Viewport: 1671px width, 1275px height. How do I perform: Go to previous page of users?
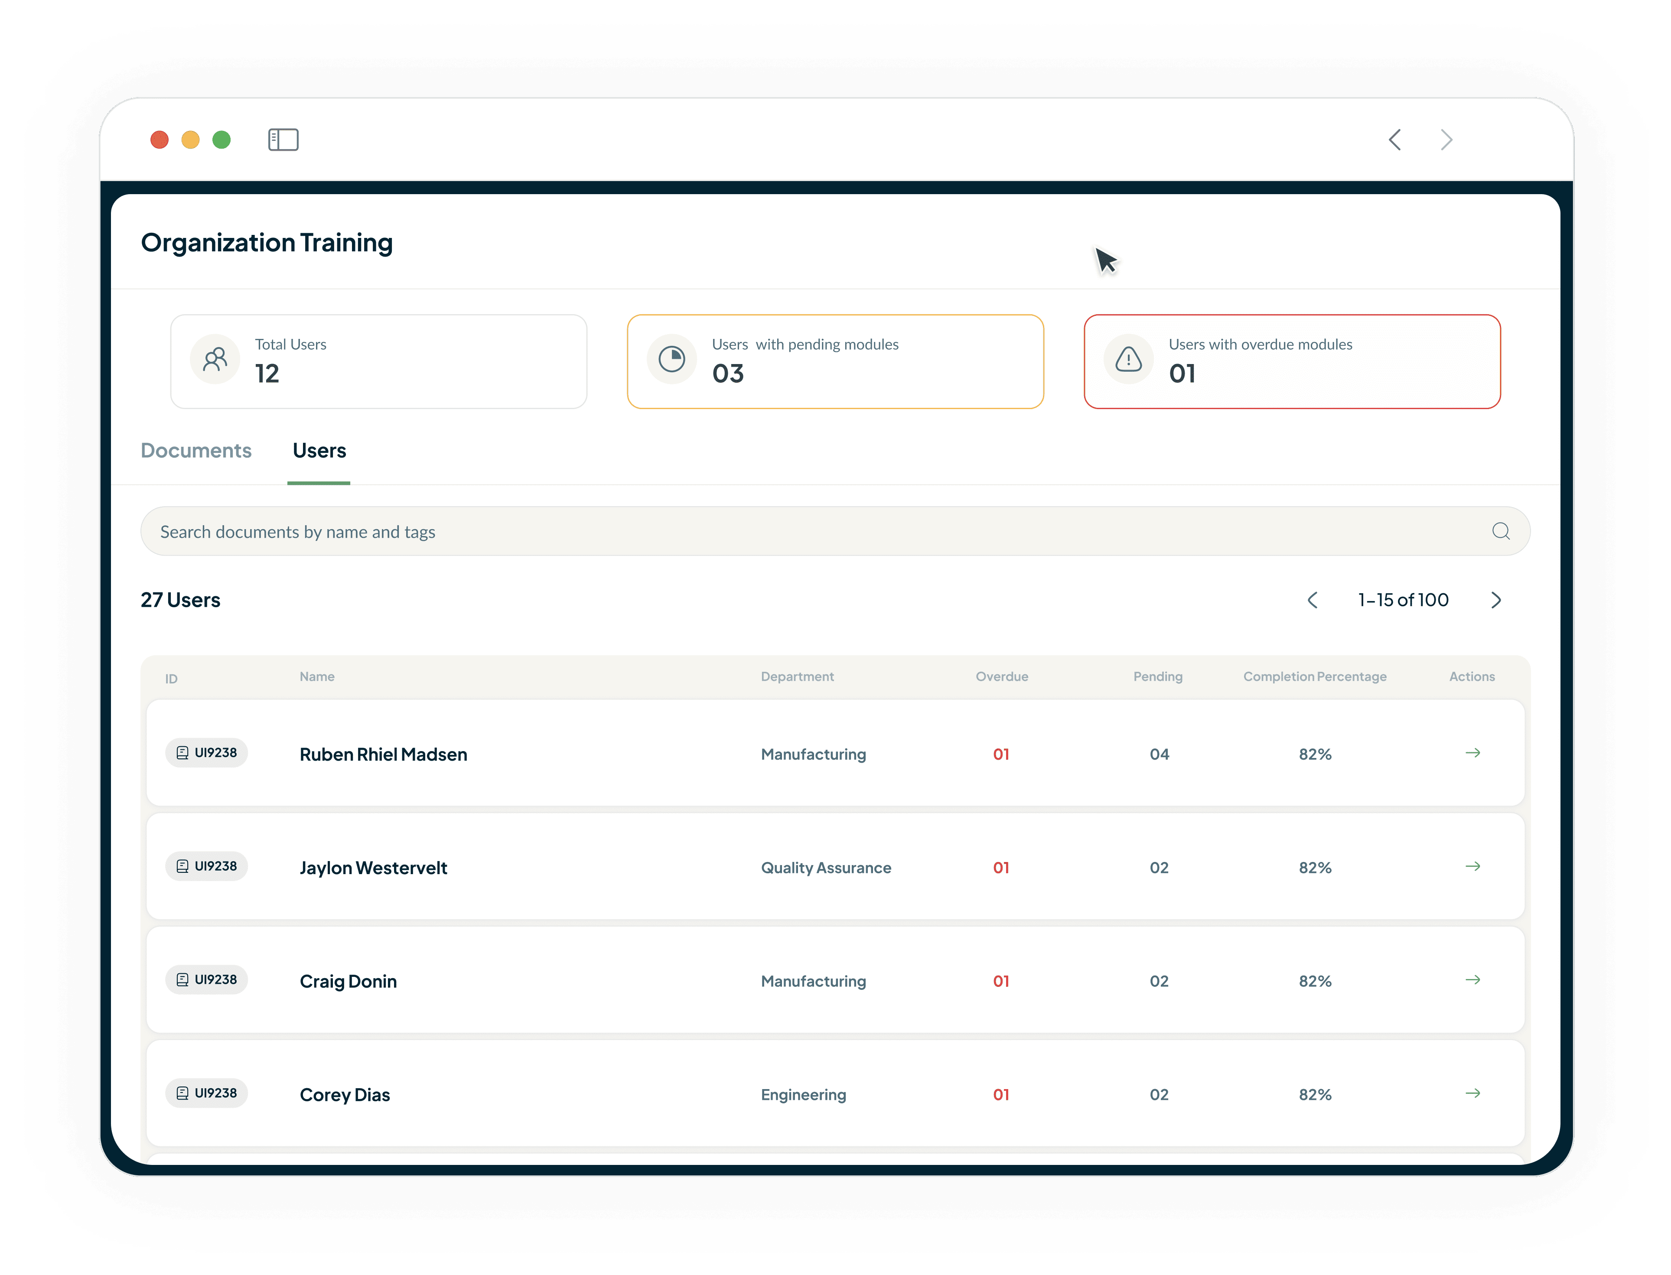(1312, 600)
